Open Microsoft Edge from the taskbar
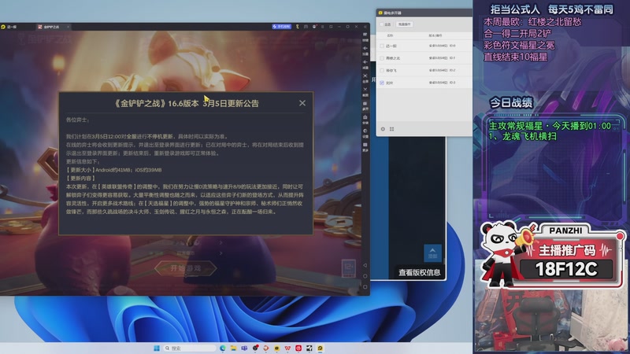The image size is (630, 354). coord(223,348)
